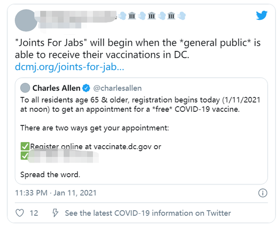Image resolution: width=280 pixels, height=227 pixels.
Task: Click the lightning bolt COVID-19 icon
Action: (55, 213)
